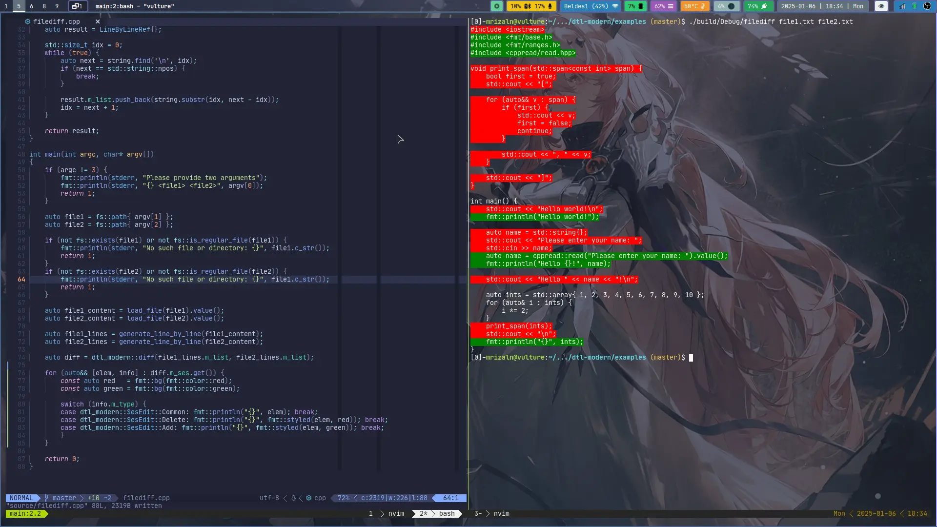937x527 pixels.
Task: Select tmux window 3 nvim
Action: click(492, 513)
